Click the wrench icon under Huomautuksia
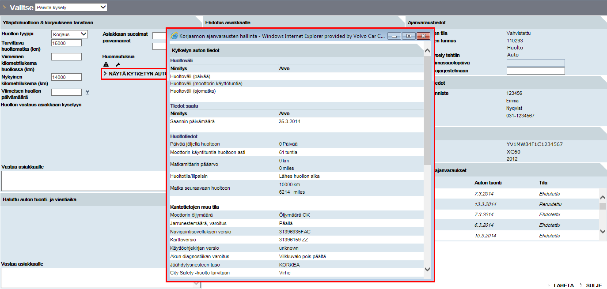The width and height of the screenshot is (607, 289). point(118,64)
